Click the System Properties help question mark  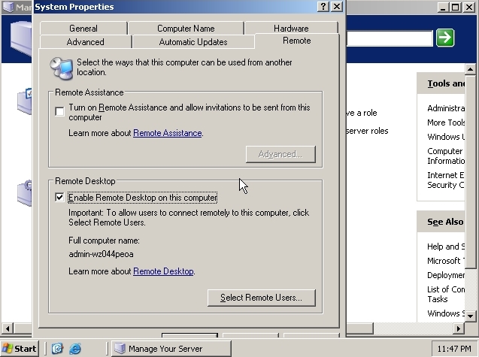[x=323, y=7]
